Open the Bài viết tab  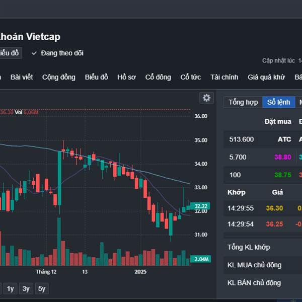[22, 77]
